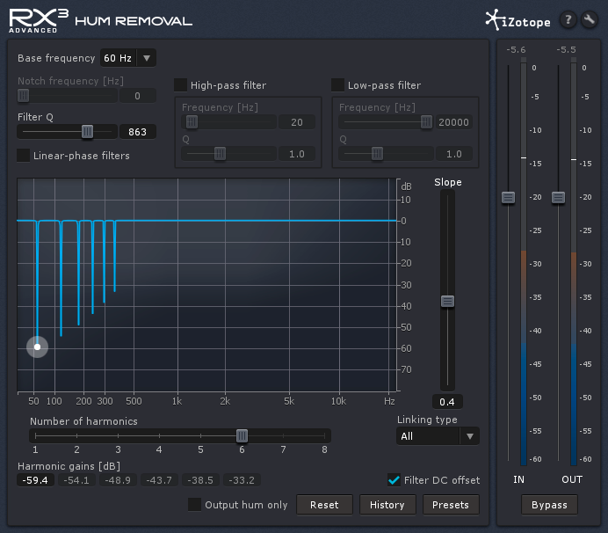Click the OUT gain fader handle
This screenshot has width=608, height=533.
559,198
